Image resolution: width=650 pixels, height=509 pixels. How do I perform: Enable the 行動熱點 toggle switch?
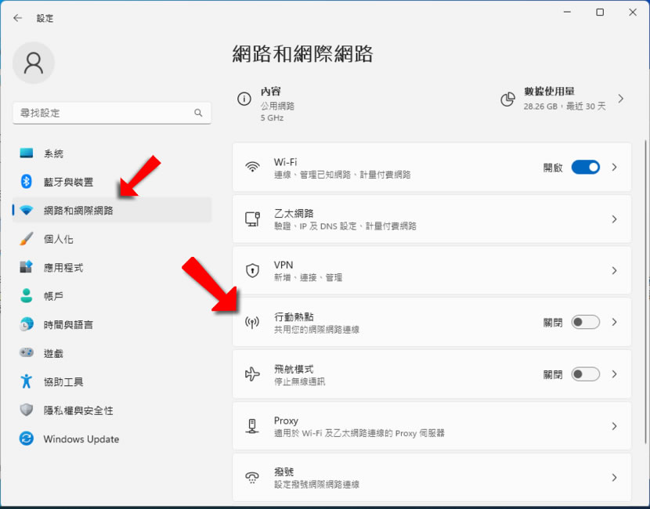(585, 322)
